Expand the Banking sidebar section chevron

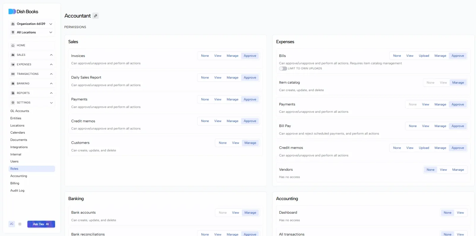(x=51, y=83)
